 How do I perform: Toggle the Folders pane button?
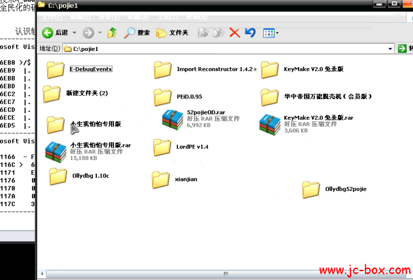172,33
